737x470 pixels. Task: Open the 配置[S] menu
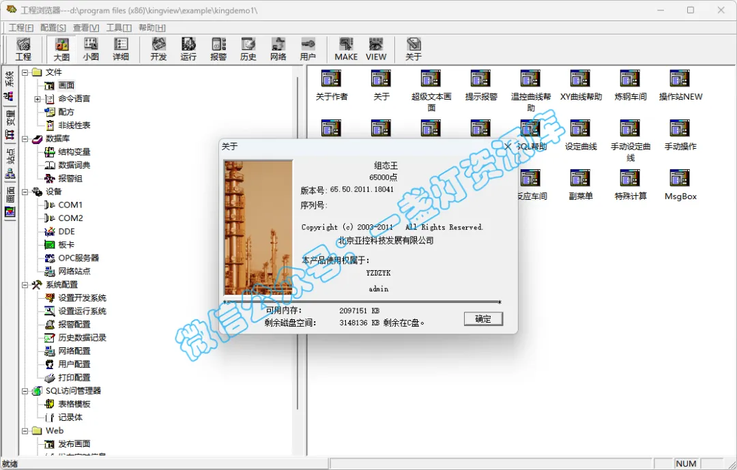pyautogui.click(x=53, y=28)
